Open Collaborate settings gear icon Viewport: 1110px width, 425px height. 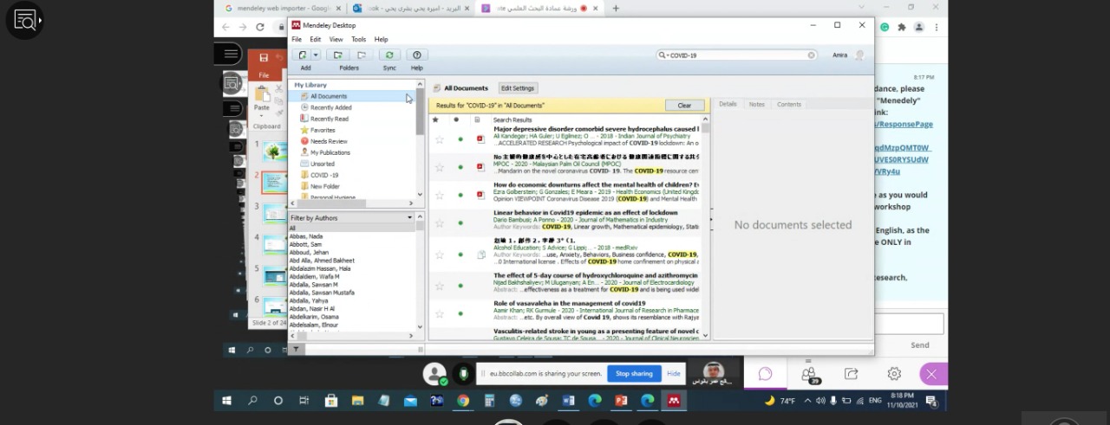(894, 374)
